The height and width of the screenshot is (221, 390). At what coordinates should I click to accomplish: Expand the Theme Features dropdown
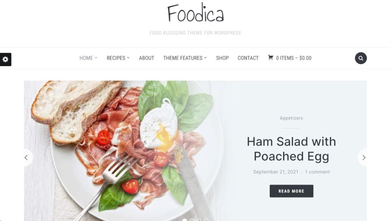185,58
